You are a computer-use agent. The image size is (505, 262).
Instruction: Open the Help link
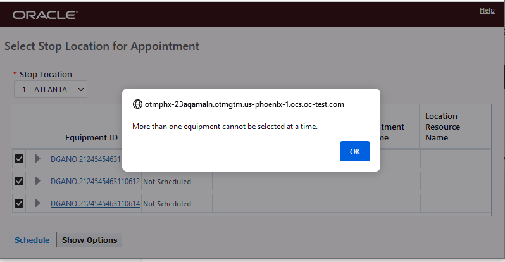[487, 10]
